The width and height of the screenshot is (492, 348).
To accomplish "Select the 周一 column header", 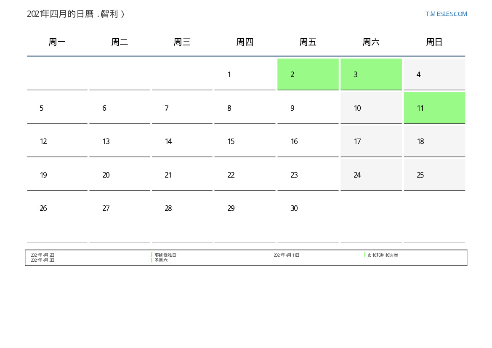I will [57, 42].
